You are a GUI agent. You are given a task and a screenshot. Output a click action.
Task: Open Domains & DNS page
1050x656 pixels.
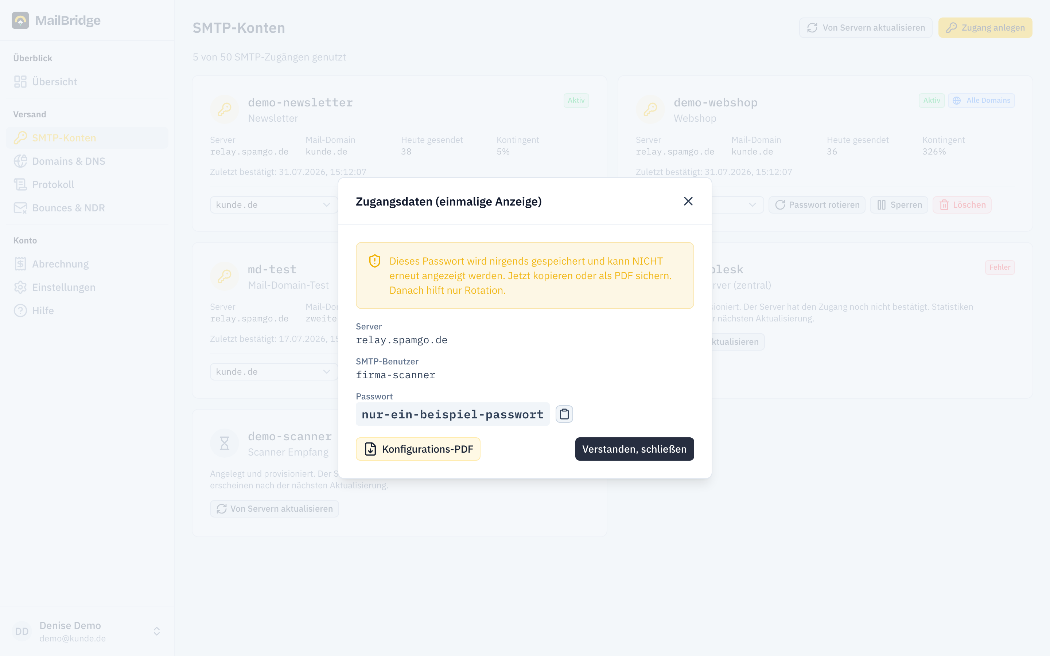tap(87, 161)
